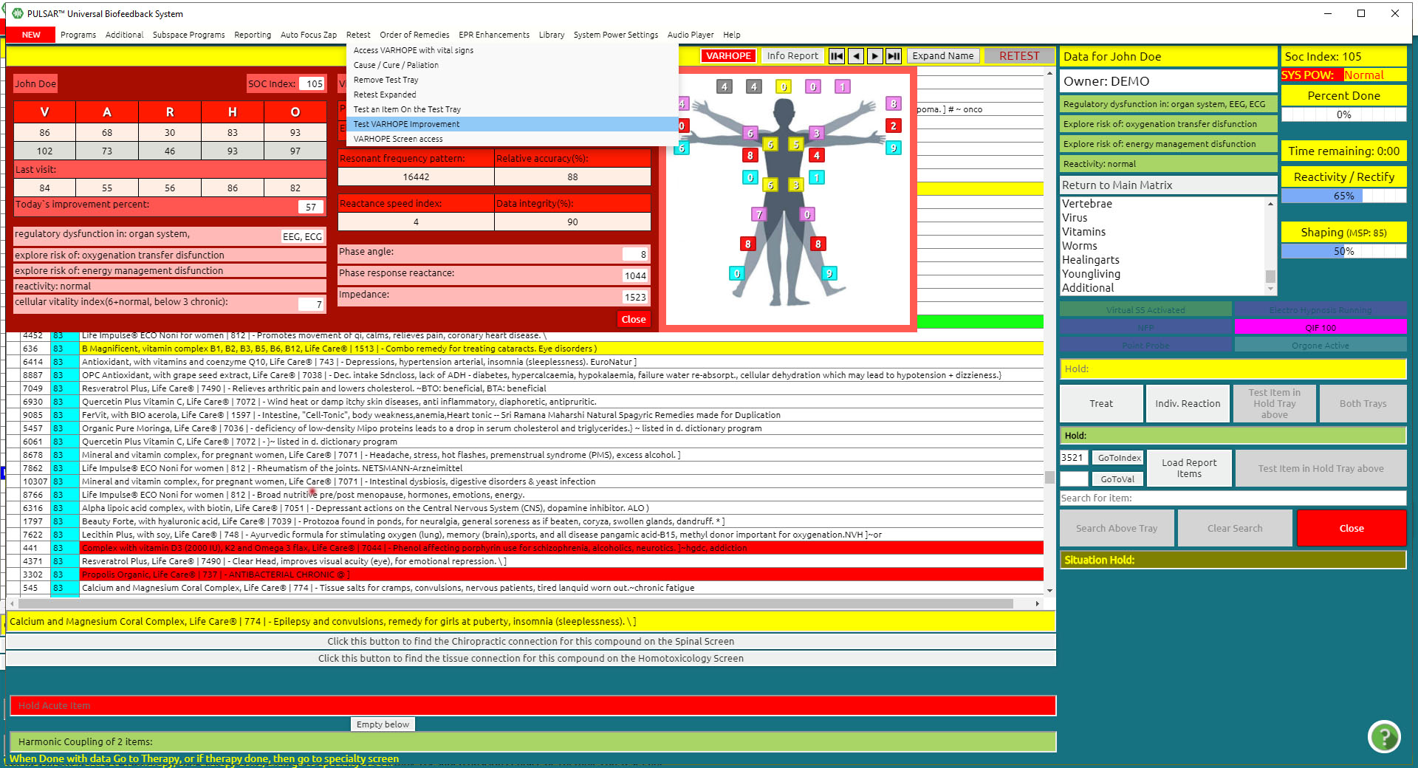This screenshot has height=768, width=1418.
Task: Click the next record arrow button
Action: [x=874, y=56]
